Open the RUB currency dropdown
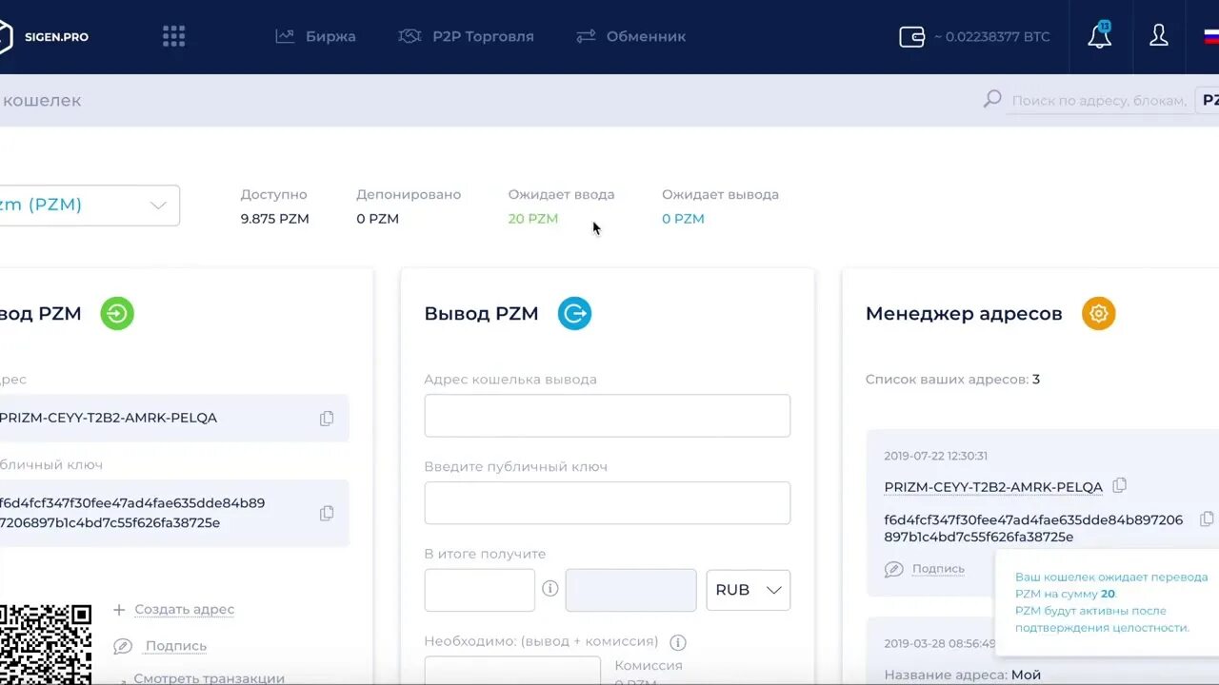 coord(748,590)
